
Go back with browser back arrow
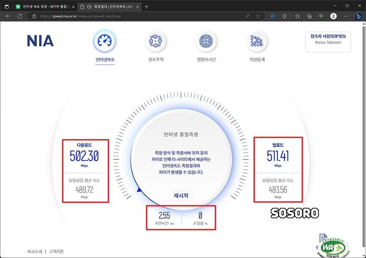pyautogui.click(x=8, y=16)
